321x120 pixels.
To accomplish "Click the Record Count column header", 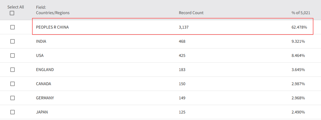I will pyautogui.click(x=191, y=13).
